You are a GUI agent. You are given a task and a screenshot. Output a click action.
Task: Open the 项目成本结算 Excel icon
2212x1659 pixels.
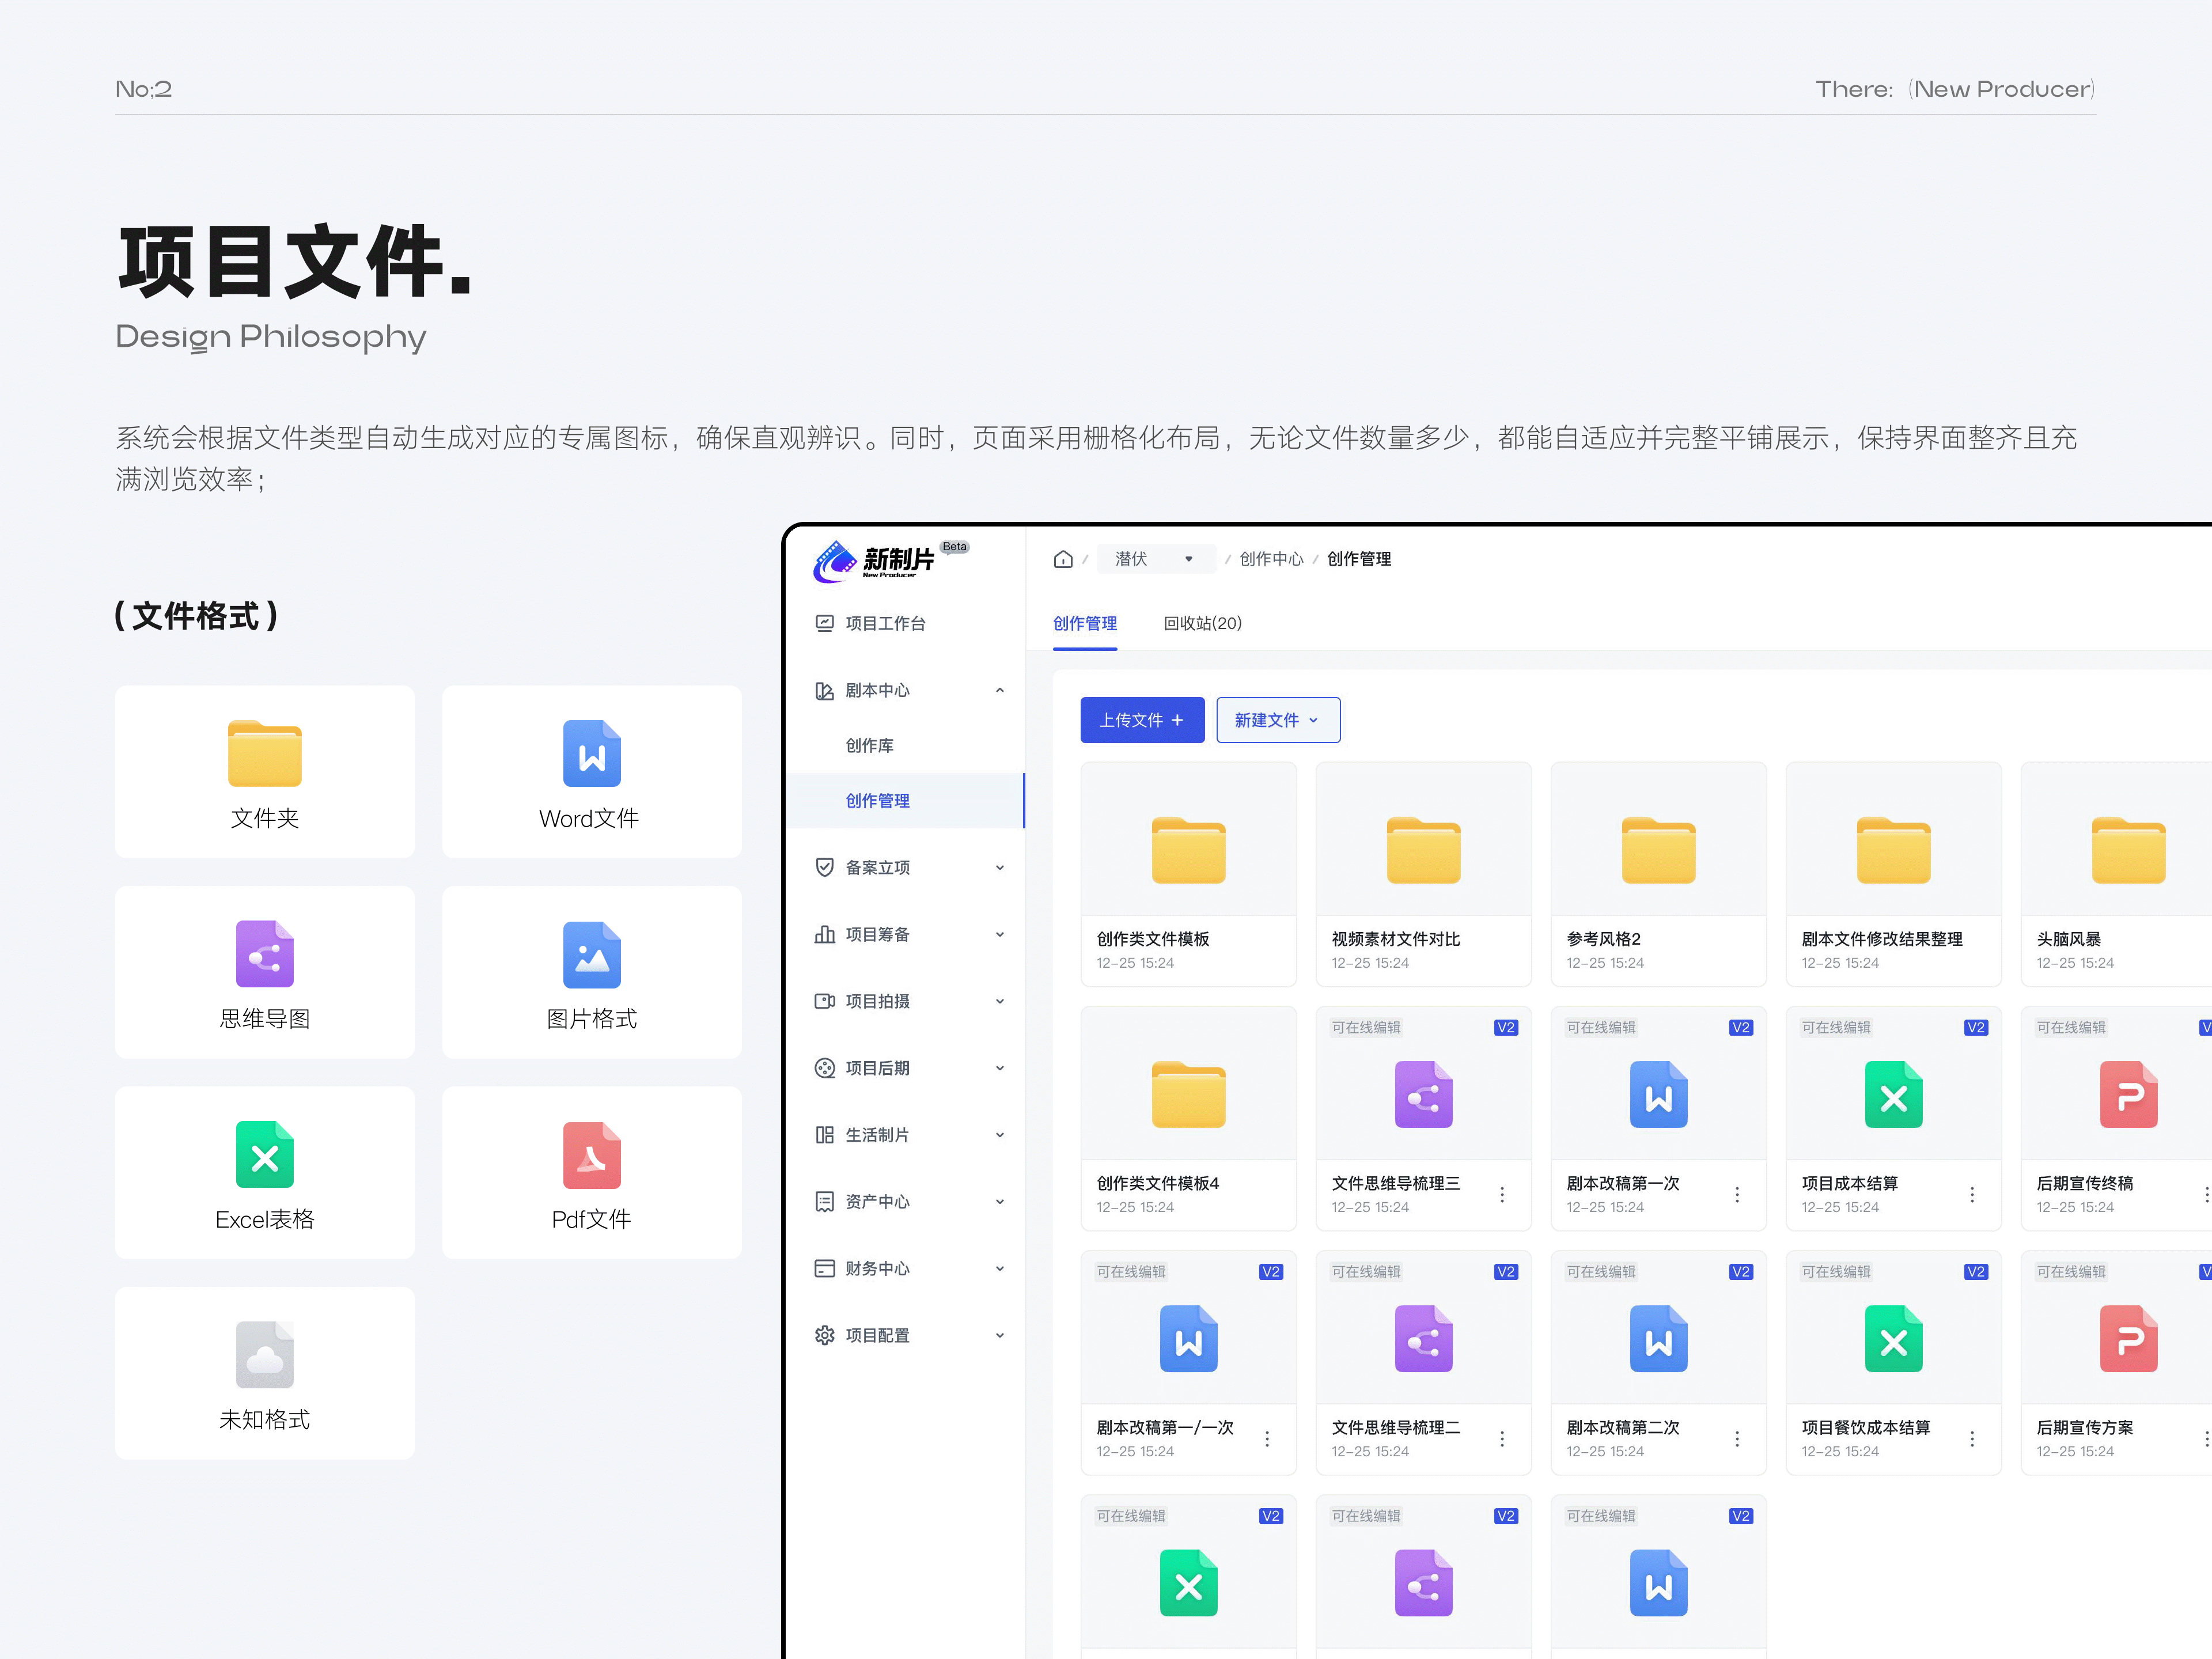(1893, 1094)
